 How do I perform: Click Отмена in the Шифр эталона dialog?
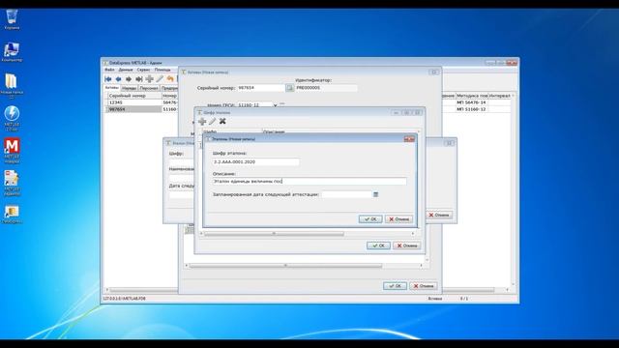(x=406, y=246)
